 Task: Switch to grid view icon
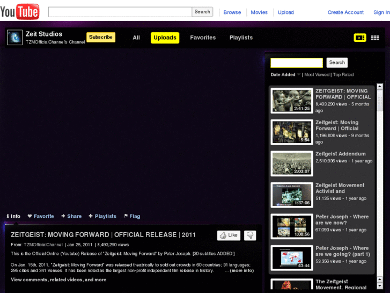click(x=375, y=38)
